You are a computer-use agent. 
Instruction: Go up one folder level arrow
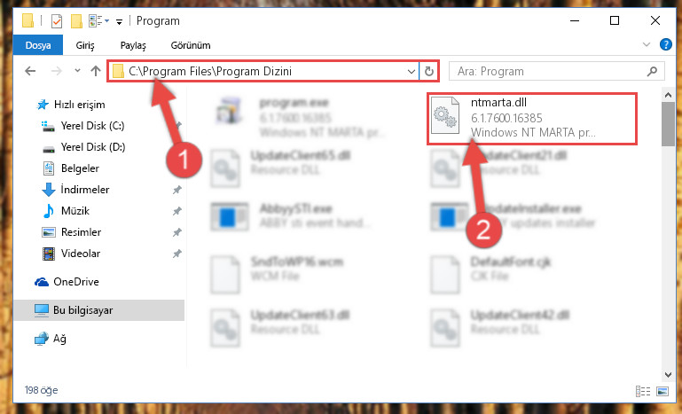pyautogui.click(x=96, y=71)
